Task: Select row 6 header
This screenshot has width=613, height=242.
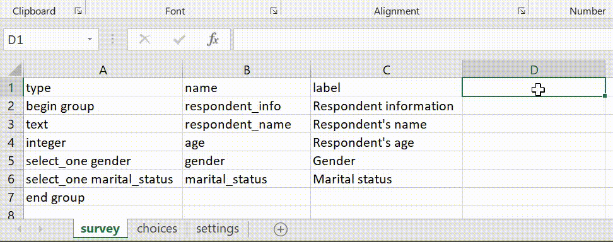Action: (x=11, y=179)
